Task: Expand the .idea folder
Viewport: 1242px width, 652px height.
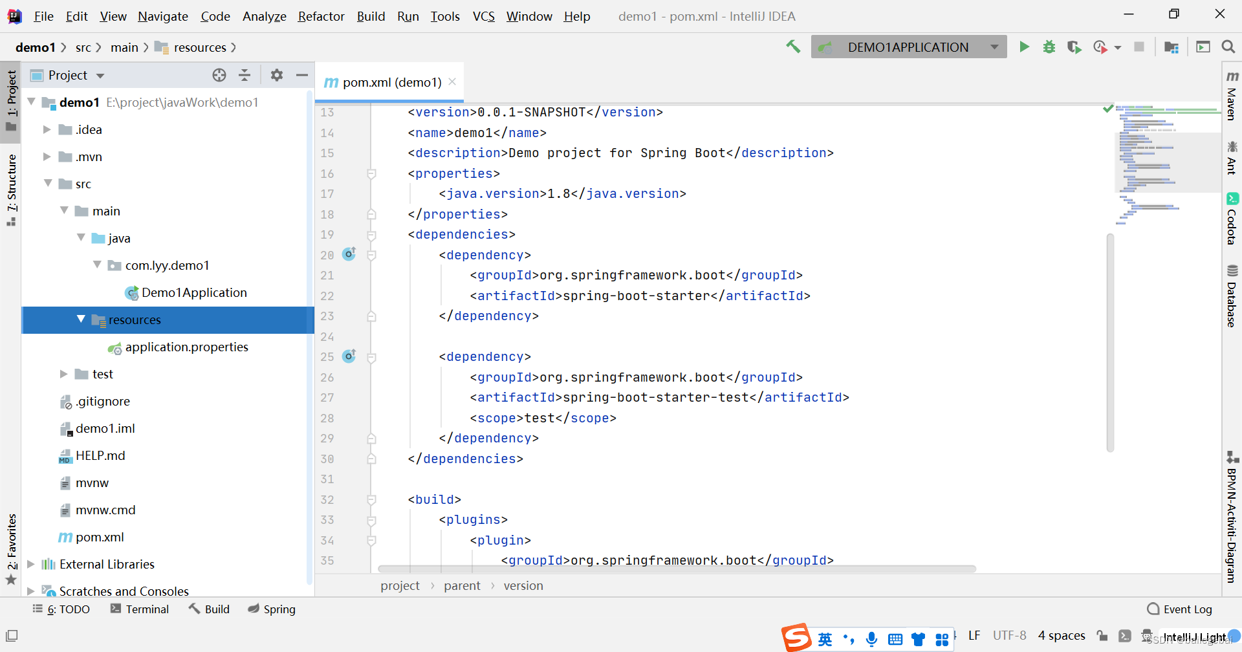Action: [x=47, y=129]
